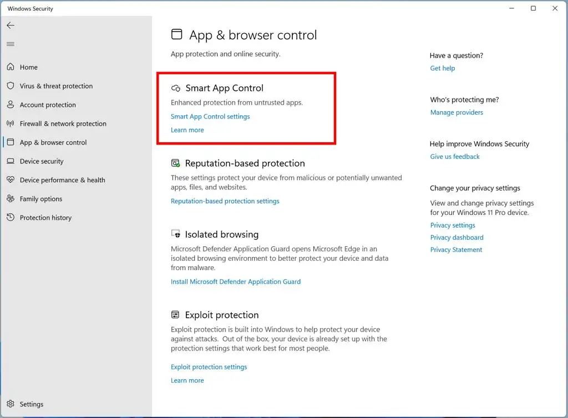Click the Account protection person icon
Image resolution: width=568 pixels, height=418 pixels.
(x=11, y=105)
